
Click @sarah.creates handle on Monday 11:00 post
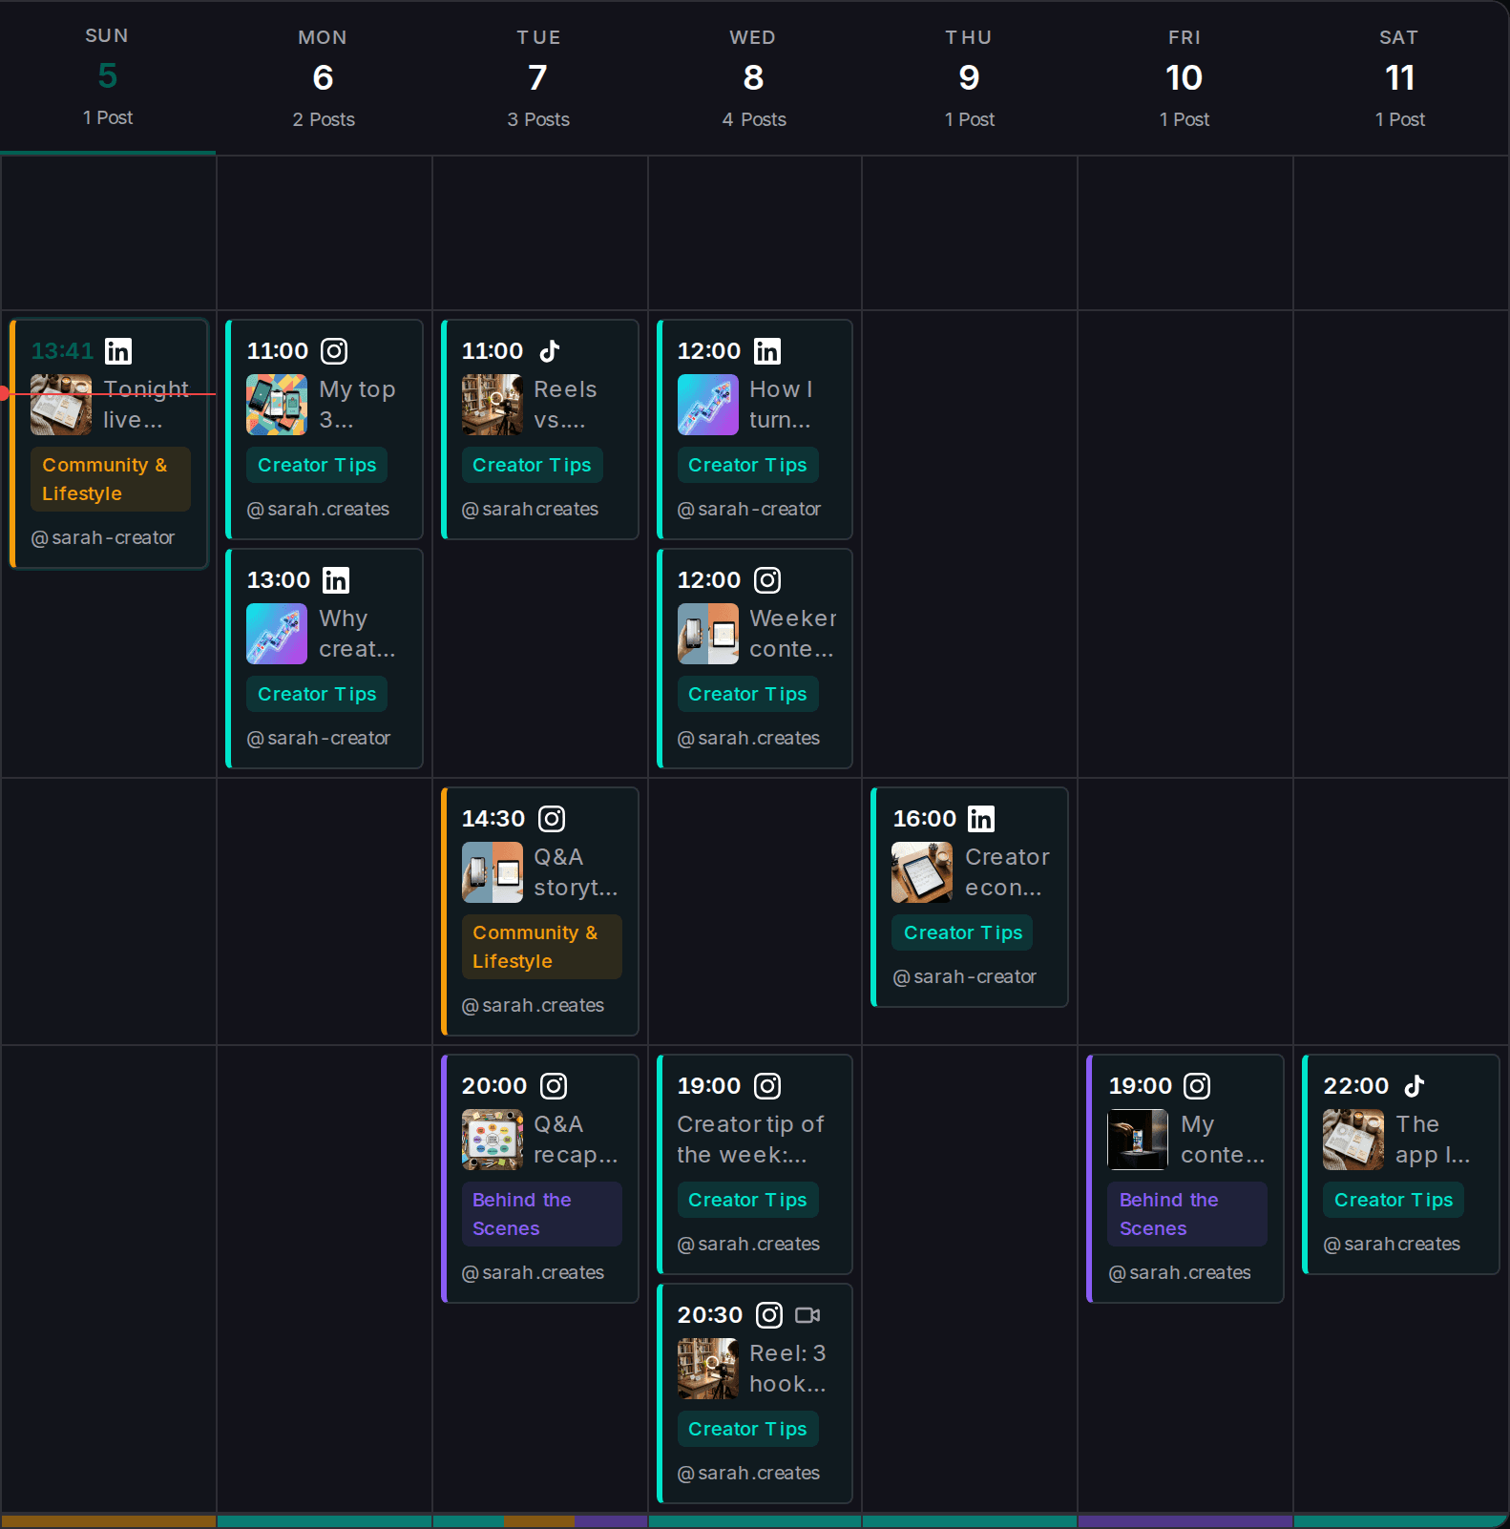(x=318, y=509)
